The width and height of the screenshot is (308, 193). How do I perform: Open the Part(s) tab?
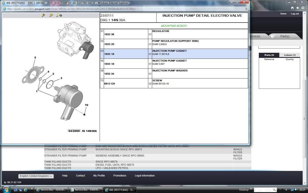pyautogui.click(x=285, y=36)
